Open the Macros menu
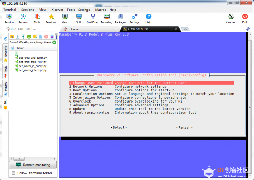The image size is (254, 180). tap(101, 10)
